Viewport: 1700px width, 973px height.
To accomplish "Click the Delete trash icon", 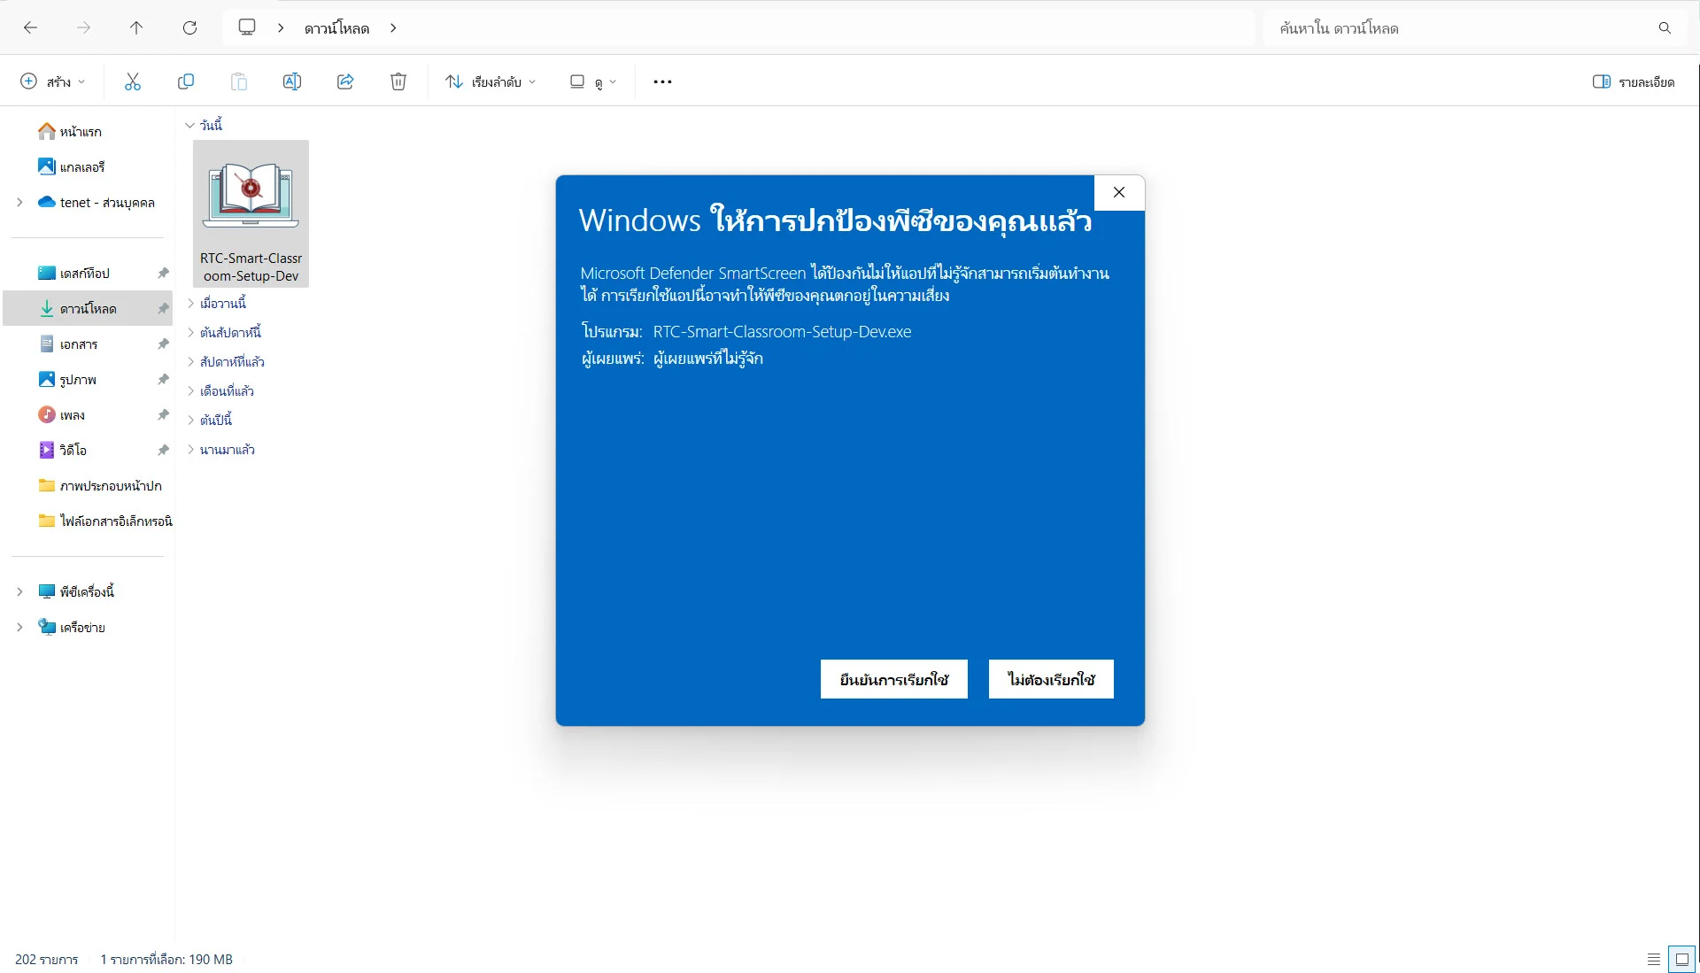I will [398, 81].
